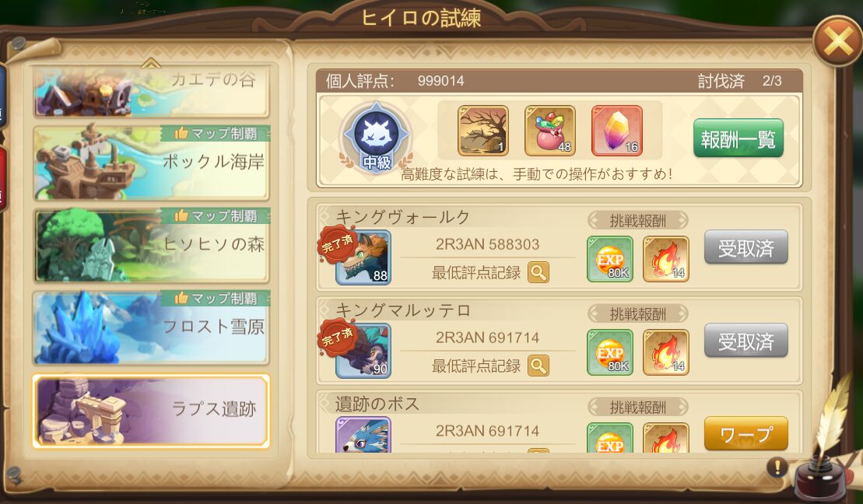Click キングマルッテロ flame reward icon
The image size is (863, 504).
(666, 352)
